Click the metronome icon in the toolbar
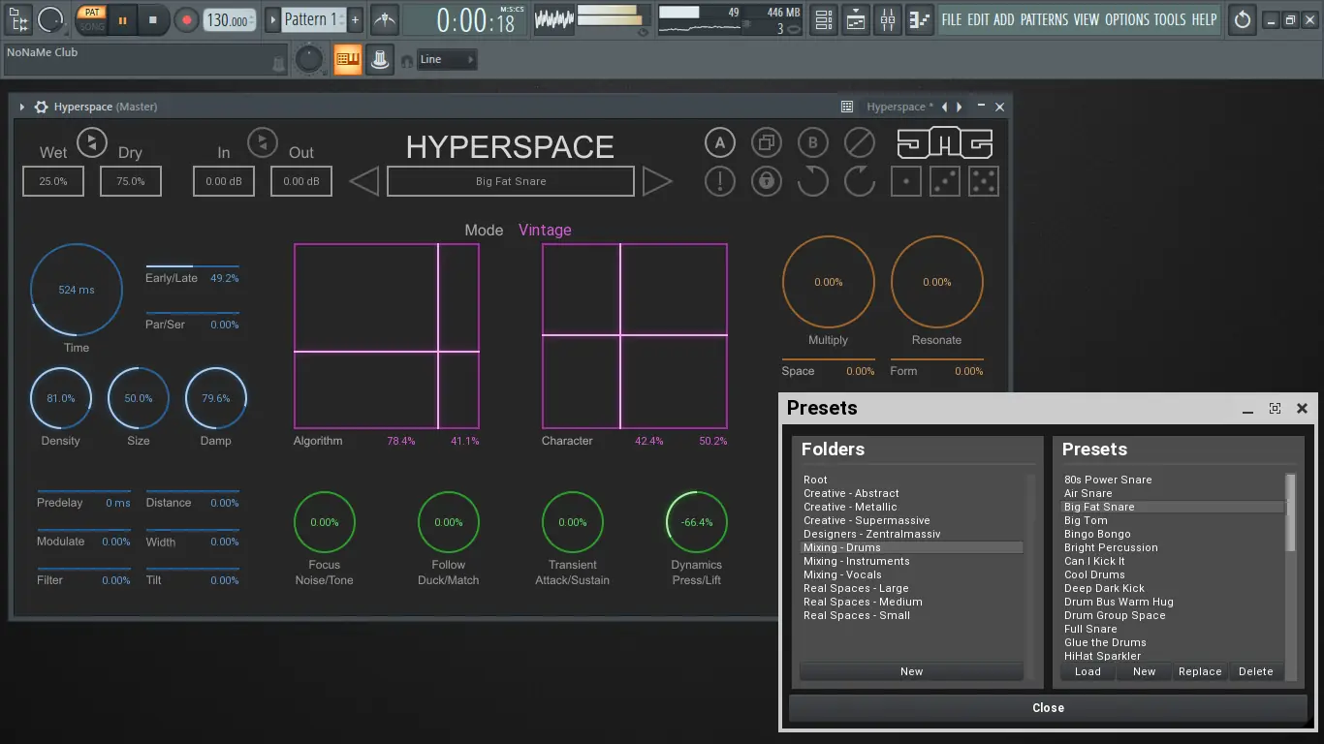 [385, 19]
